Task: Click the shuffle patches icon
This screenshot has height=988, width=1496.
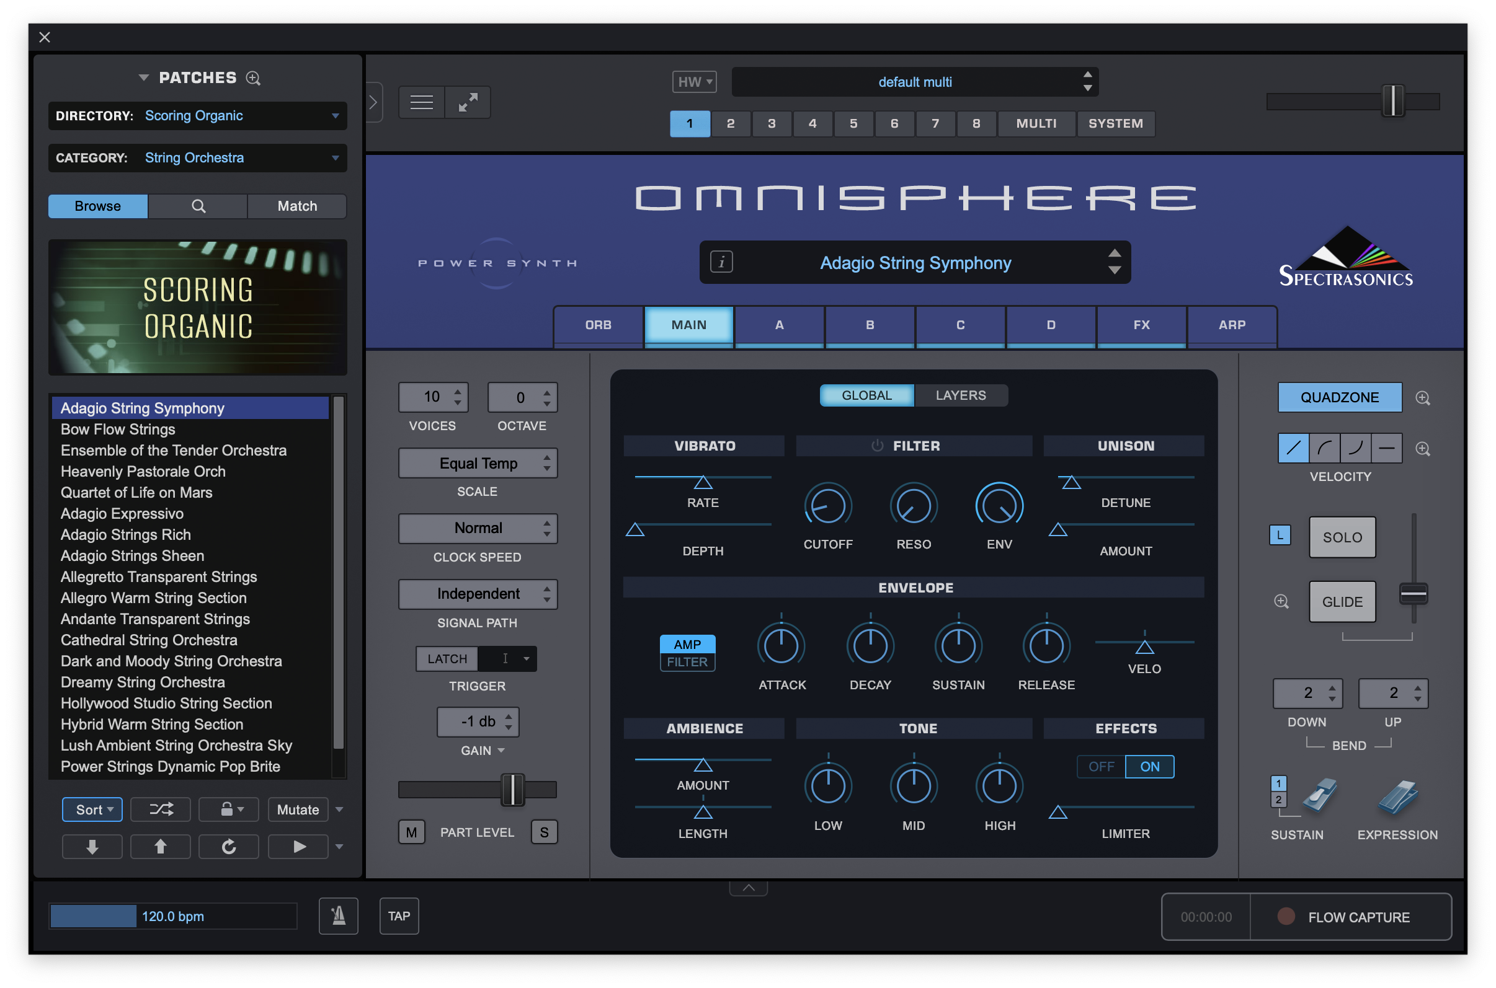Action: [161, 809]
